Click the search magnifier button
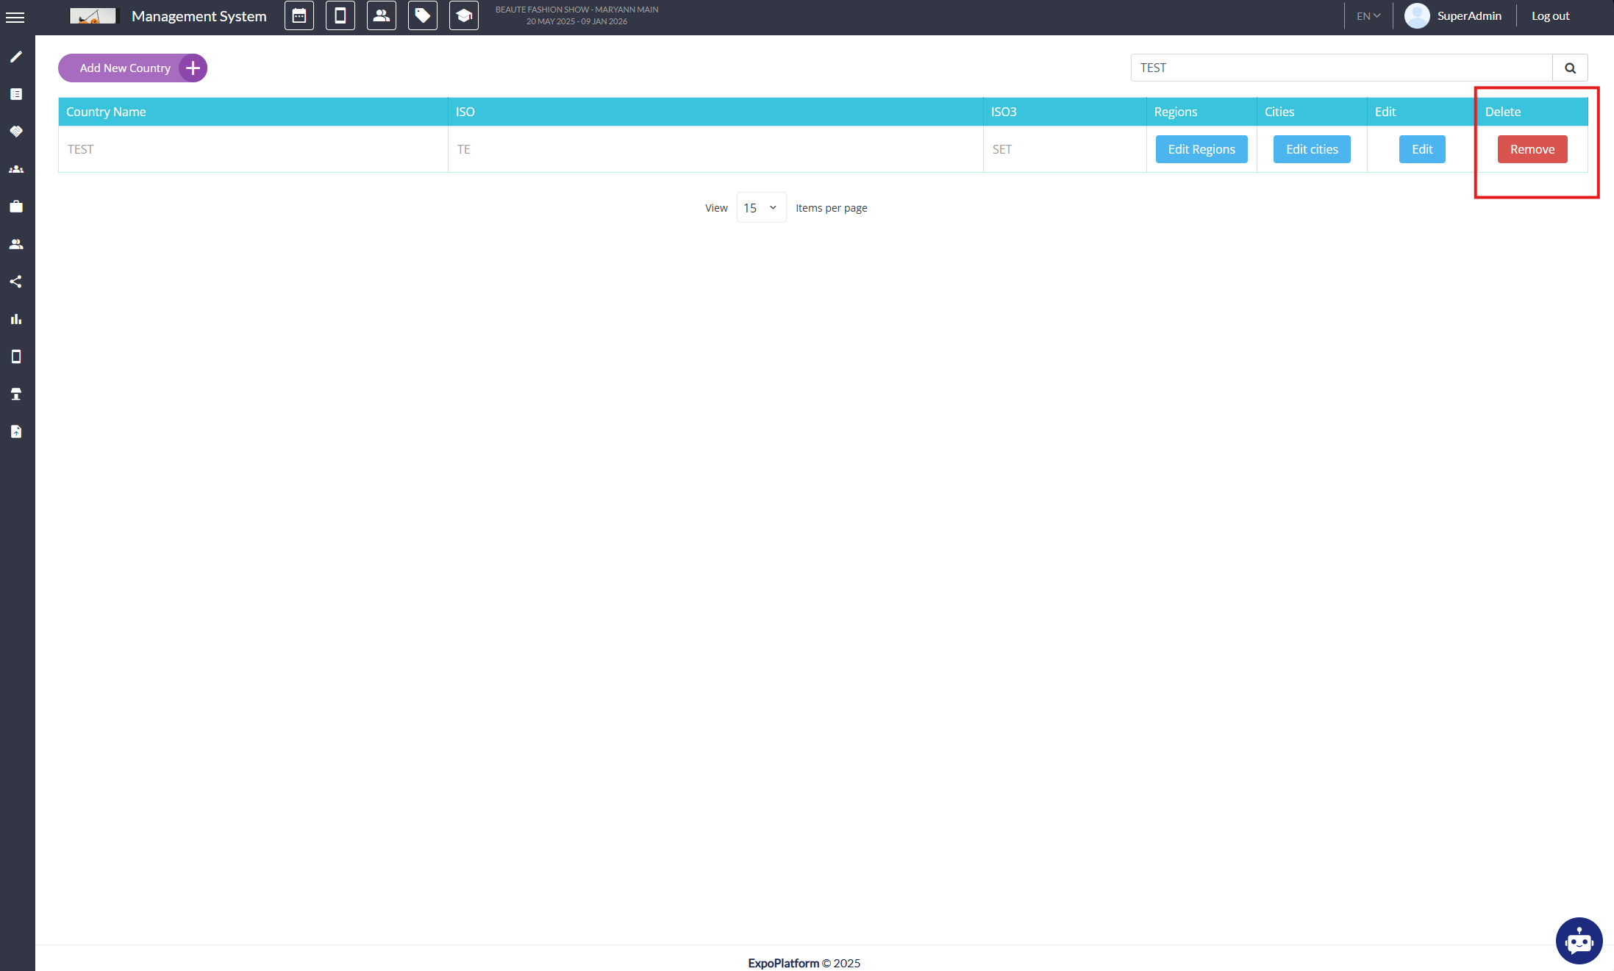1614x971 pixels. click(x=1570, y=68)
